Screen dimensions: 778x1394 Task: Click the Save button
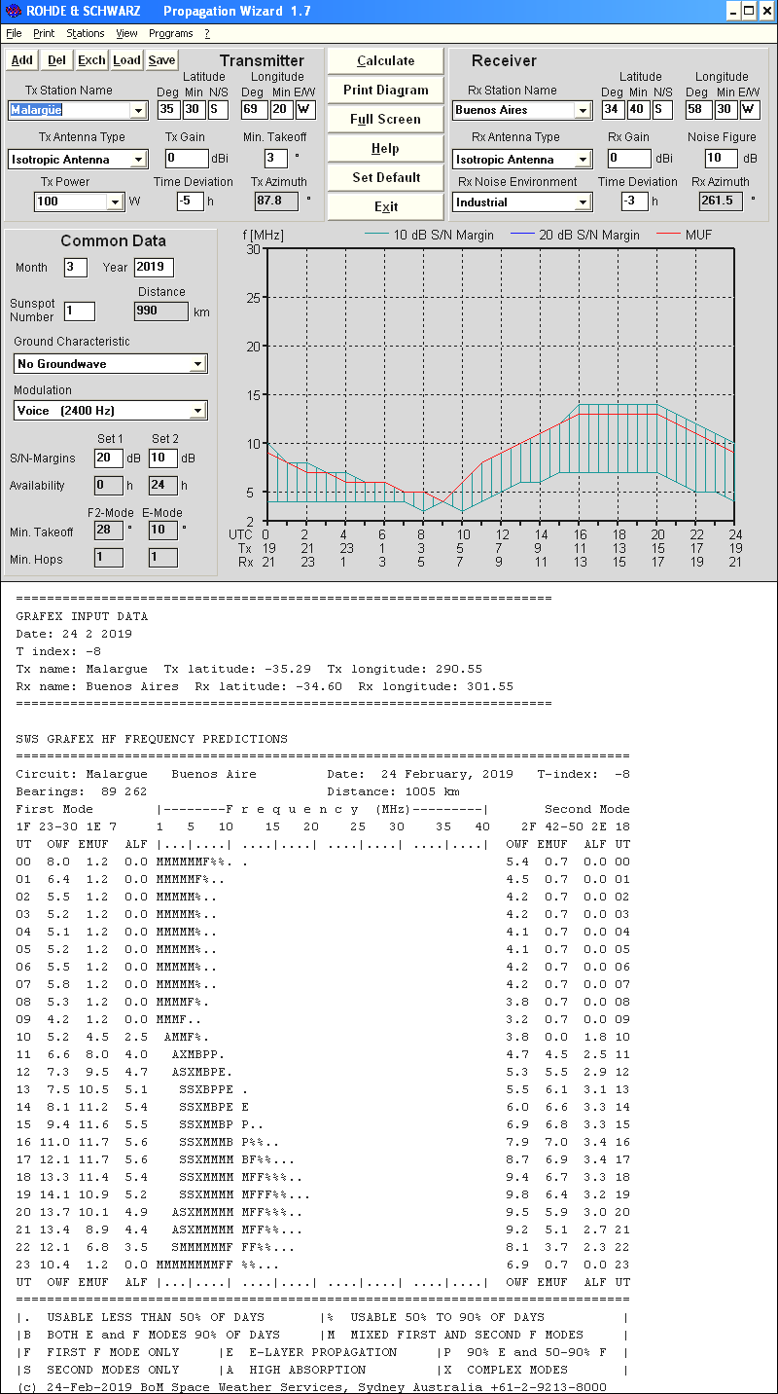161,60
